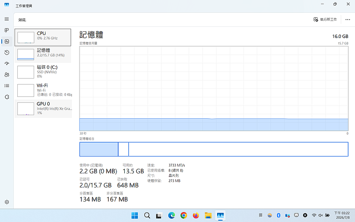355x222 pixels.
Task: Open the Users page icon
Action: (x=7, y=75)
